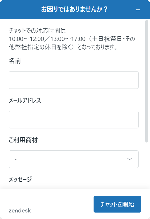Click the ご利用商材 field label
The image size is (150, 219).
(23, 140)
